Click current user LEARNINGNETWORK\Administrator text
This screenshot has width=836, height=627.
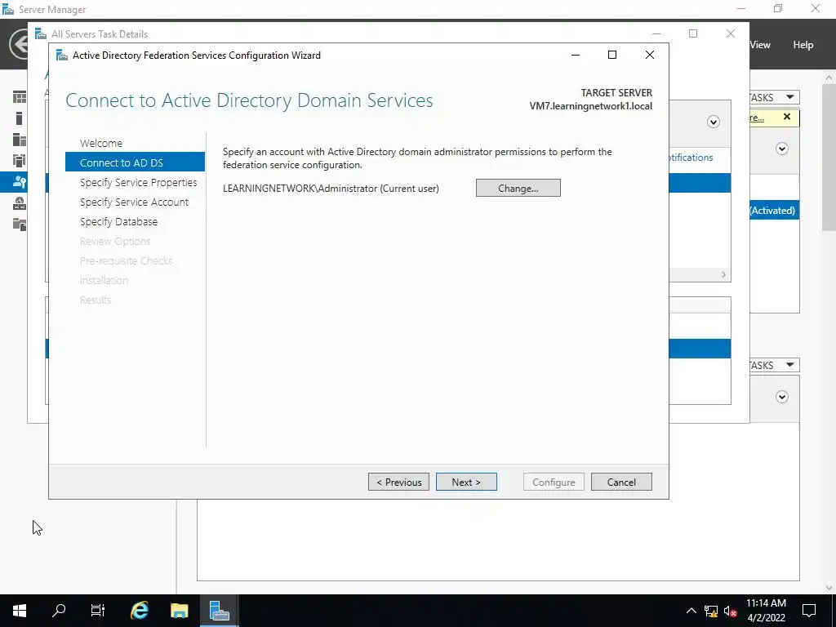331,189
